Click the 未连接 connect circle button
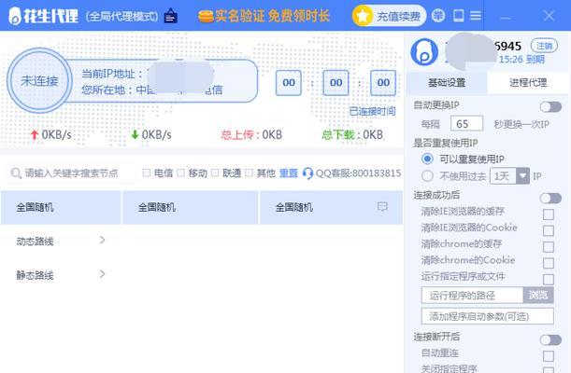The height and width of the screenshot is (373, 571). pyautogui.click(x=39, y=80)
